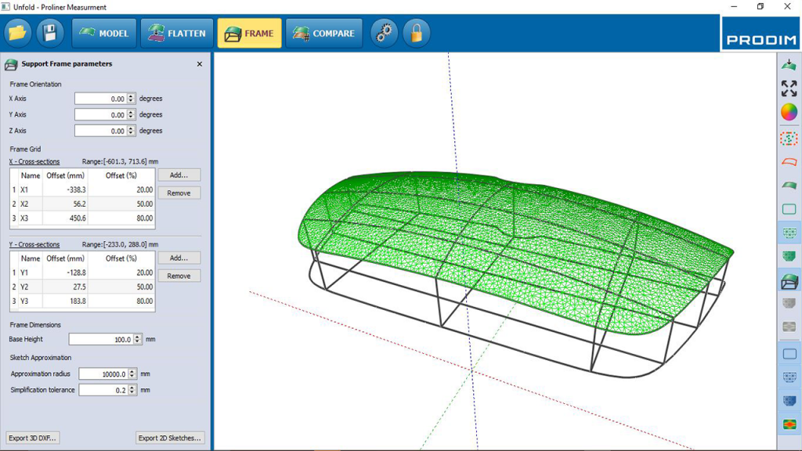The image size is (802, 451).
Task: Adjust Base Height spinner arrows
Action: pyautogui.click(x=137, y=339)
